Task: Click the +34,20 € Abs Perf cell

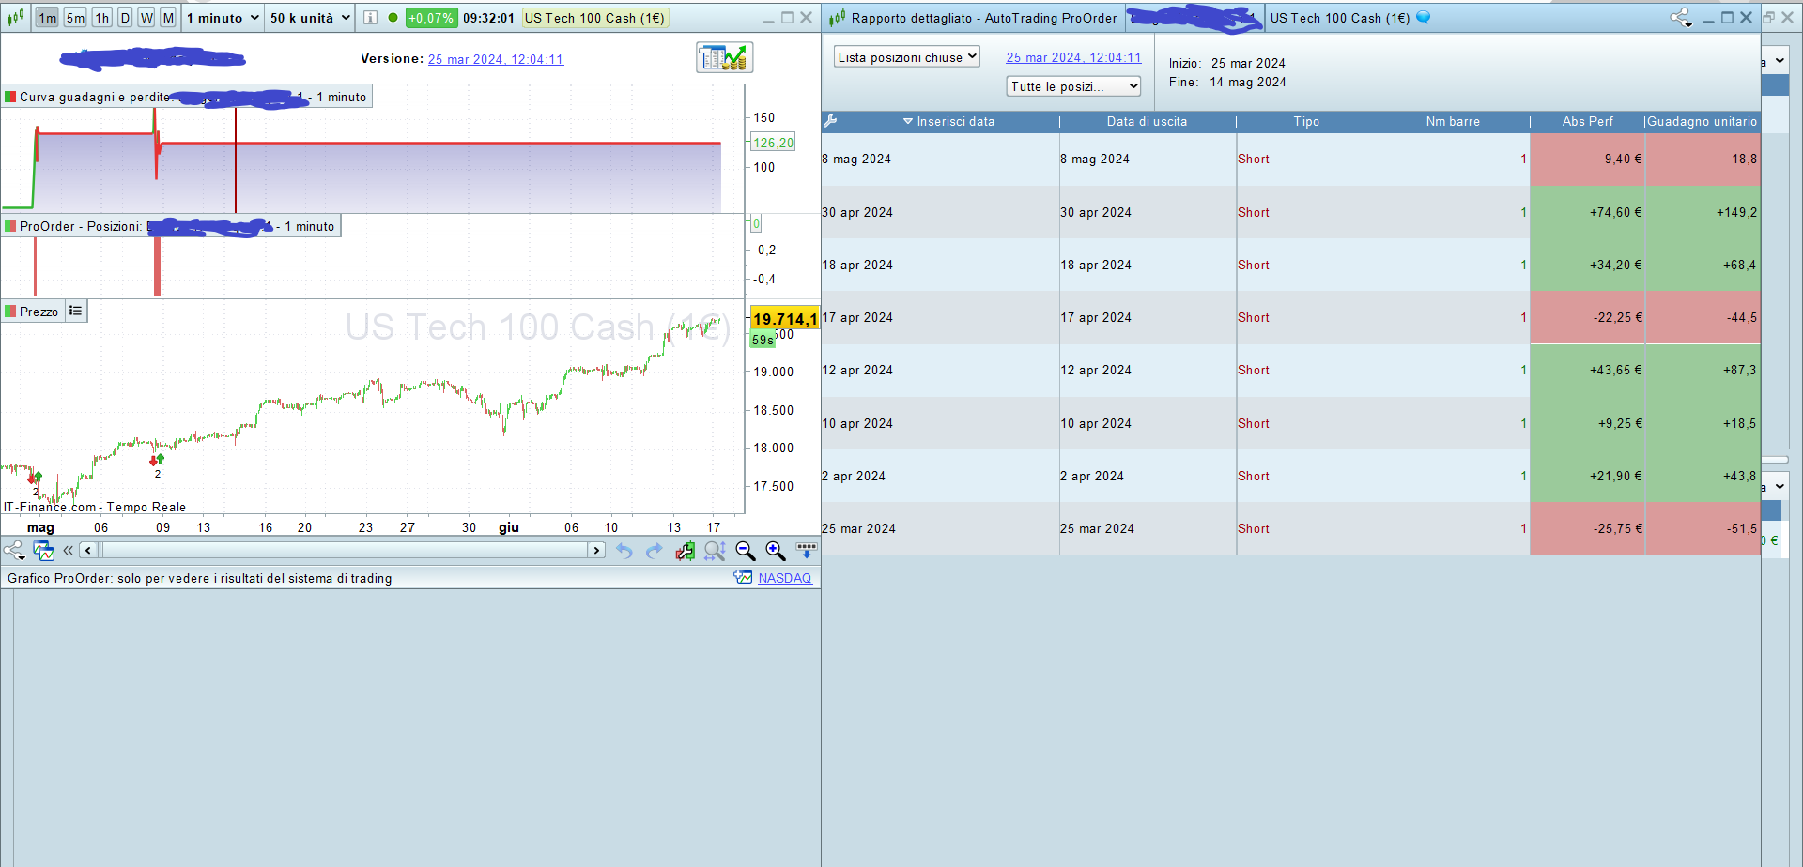Action: (x=1588, y=265)
